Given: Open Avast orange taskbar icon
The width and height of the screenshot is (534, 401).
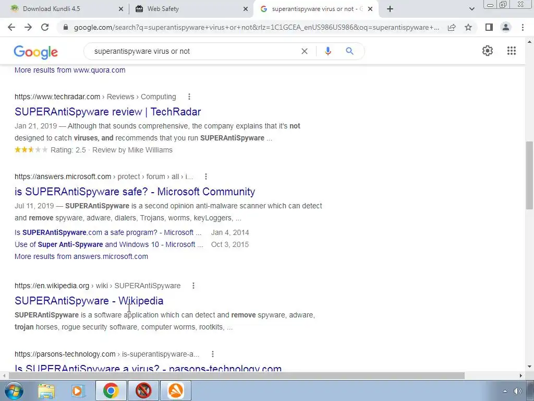Looking at the screenshot, I should [176, 391].
